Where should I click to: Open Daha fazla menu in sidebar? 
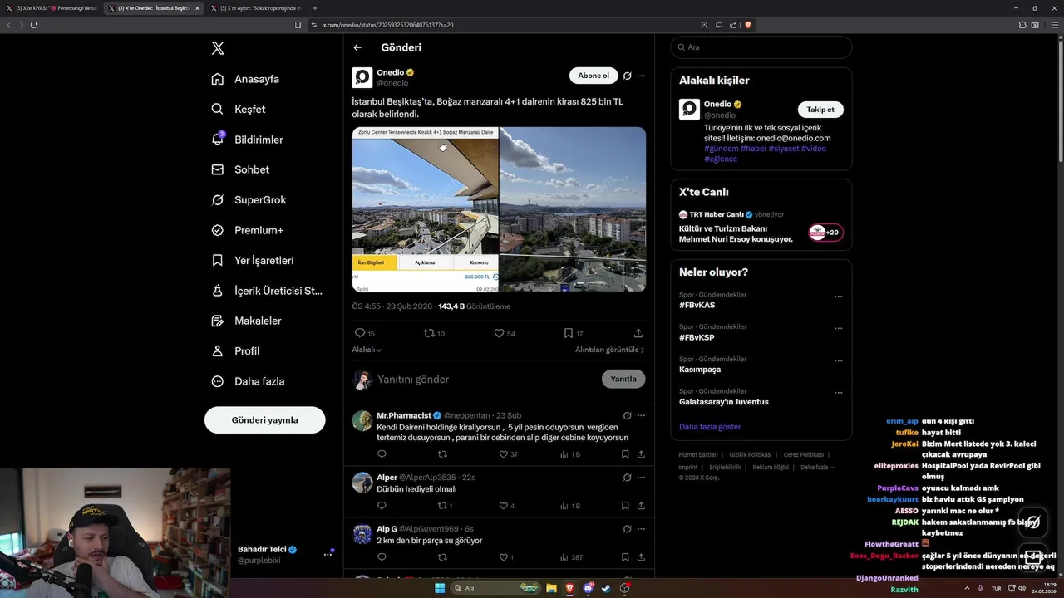(x=248, y=381)
